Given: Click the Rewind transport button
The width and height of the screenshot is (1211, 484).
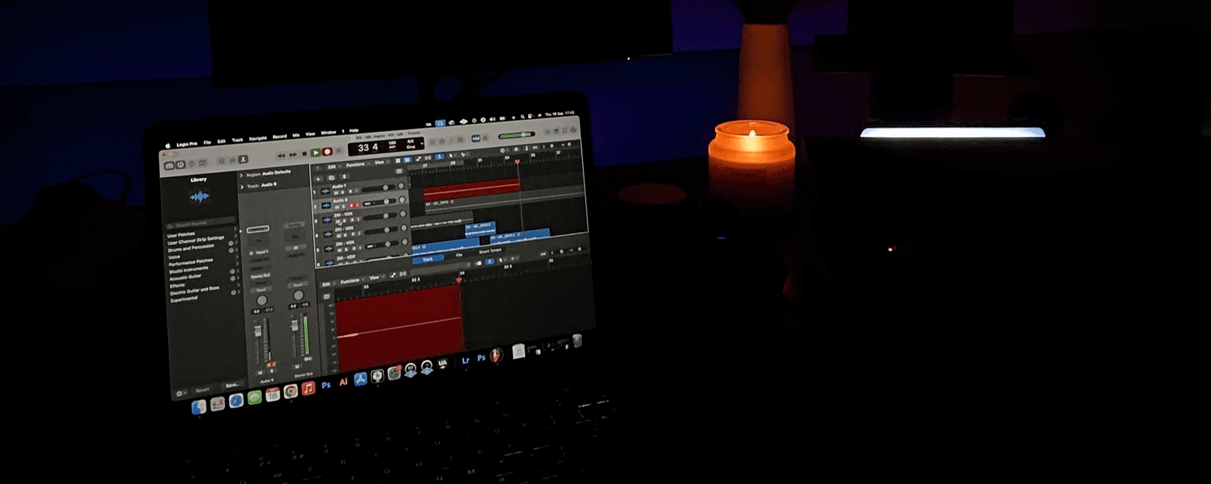Looking at the screenshot, I should coord(281,155).
